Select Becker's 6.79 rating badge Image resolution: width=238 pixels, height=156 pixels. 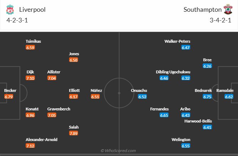pyautogui.click(x=9, y=97)
